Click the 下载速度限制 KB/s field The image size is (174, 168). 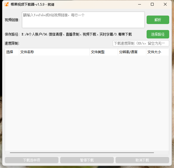[x=141, y=43]
